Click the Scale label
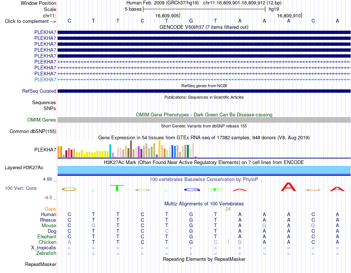 pos(50,9)
